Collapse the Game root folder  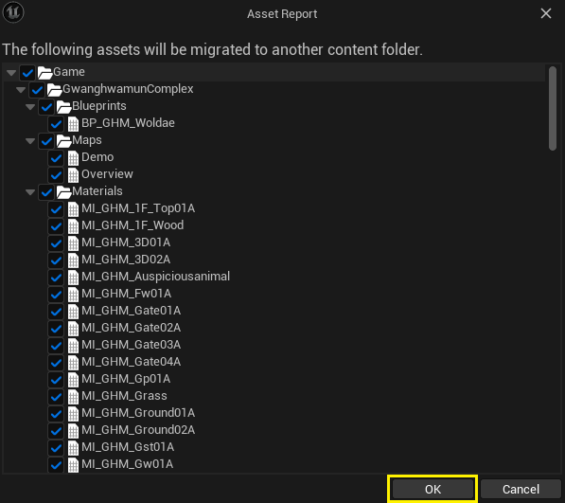pos(11,73)
